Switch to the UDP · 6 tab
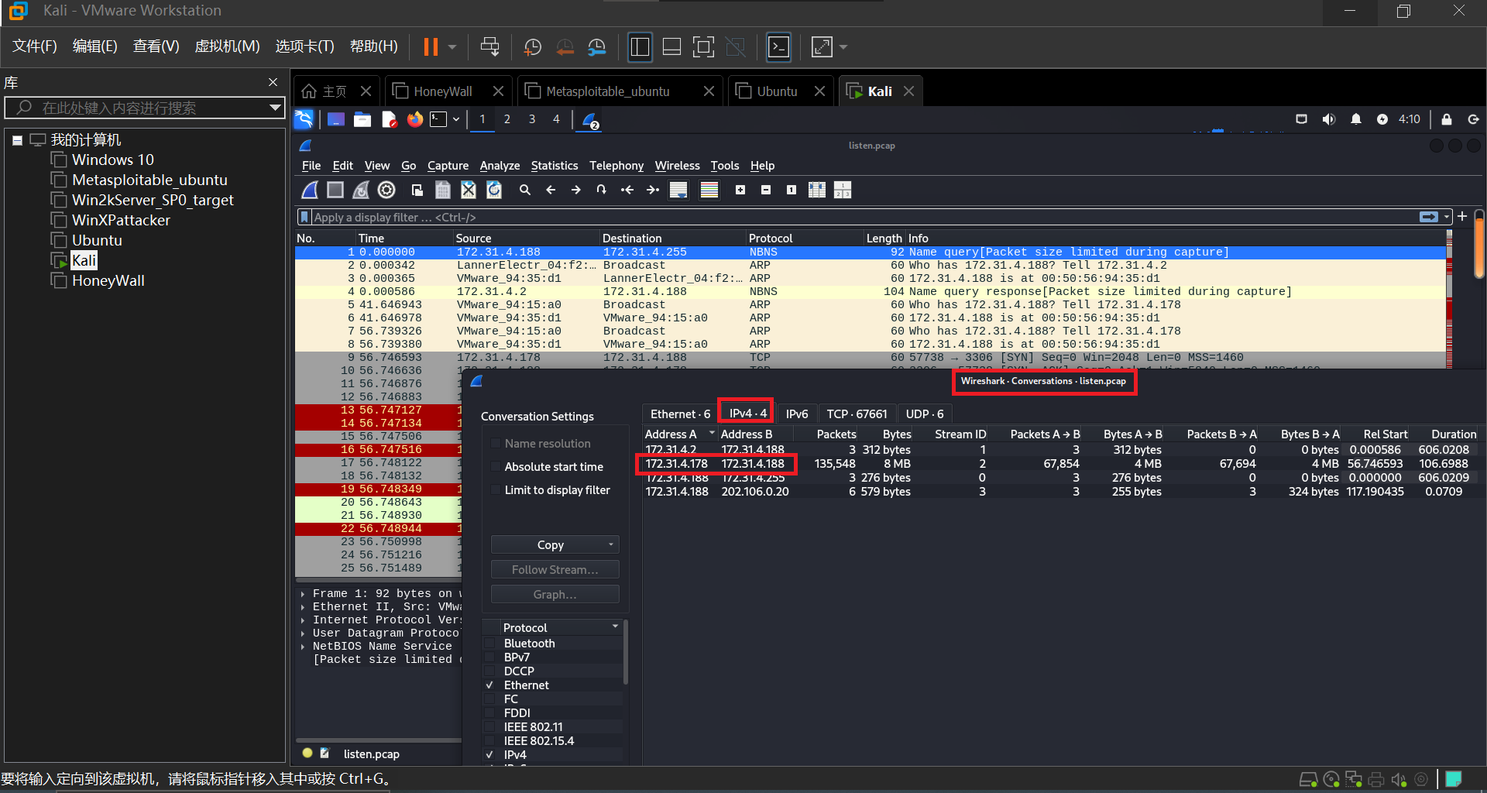Screen dimensions: 1487x793 tap(925, 414)
